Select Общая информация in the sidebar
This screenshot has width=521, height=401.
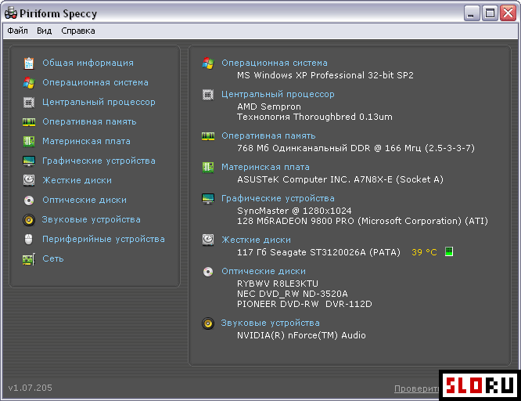88,63
